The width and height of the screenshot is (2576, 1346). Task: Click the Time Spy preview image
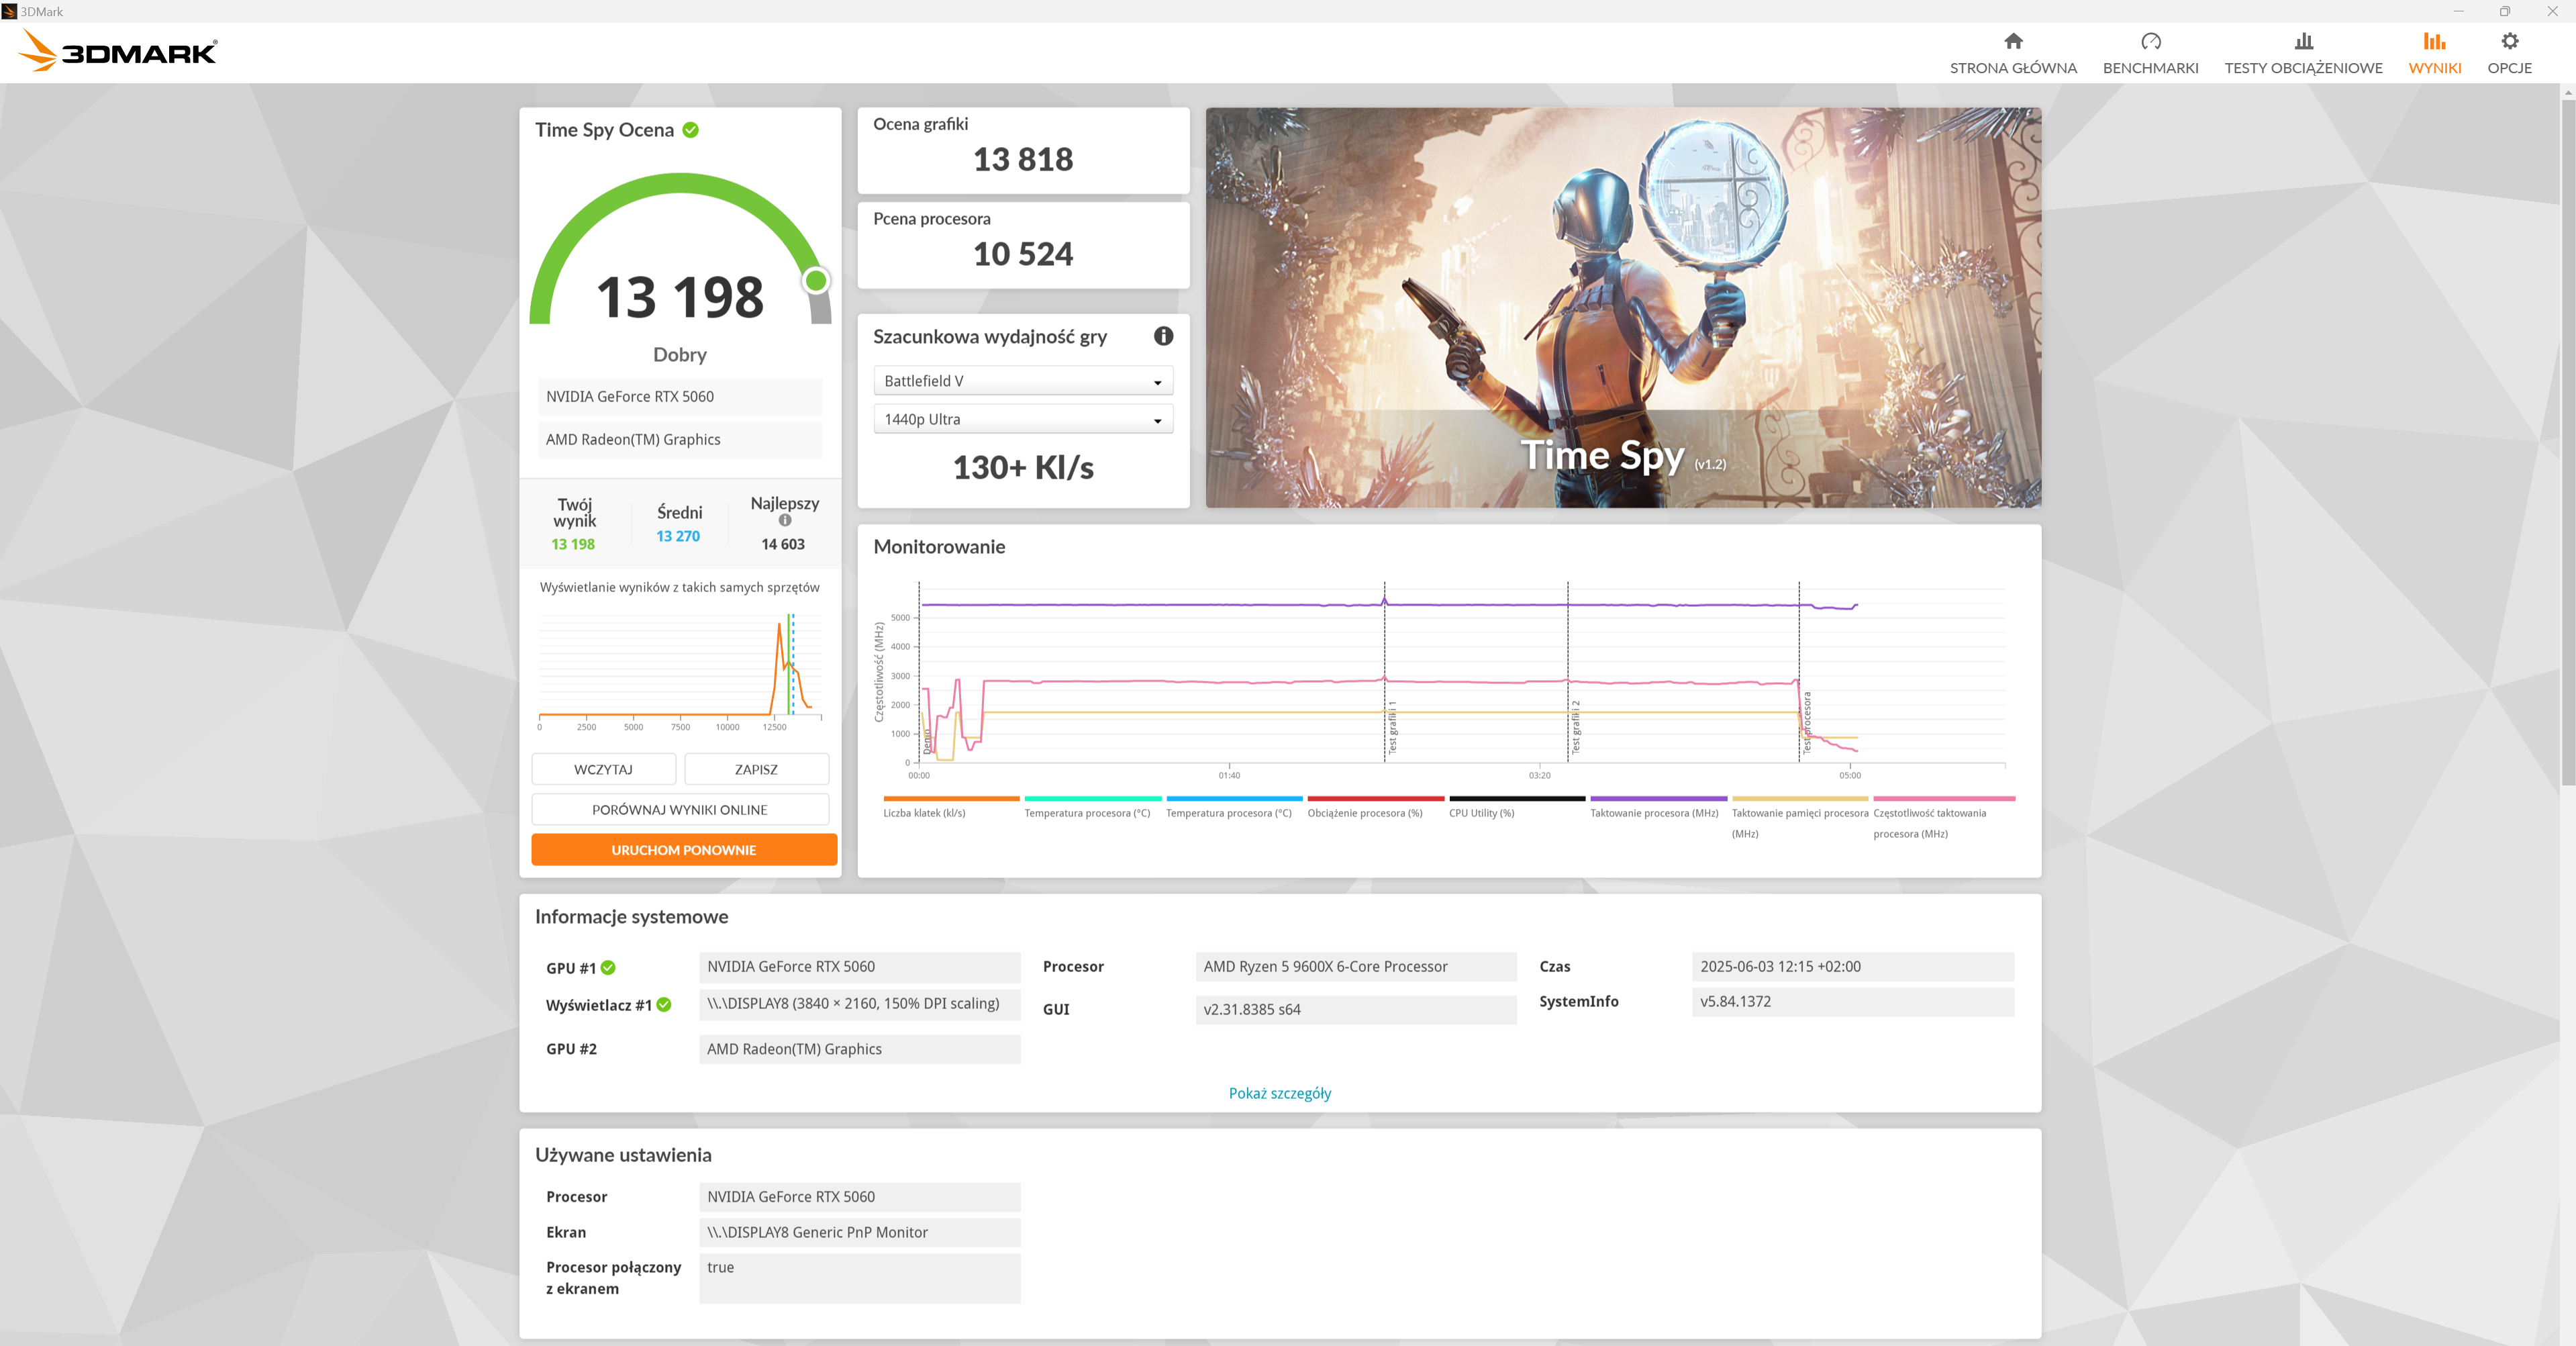[1622, 307]
